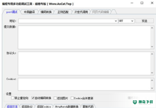This screenshot has width=156, height=108.
Task: Select the 网页代码编辑 tab
Action: point(100,12)
